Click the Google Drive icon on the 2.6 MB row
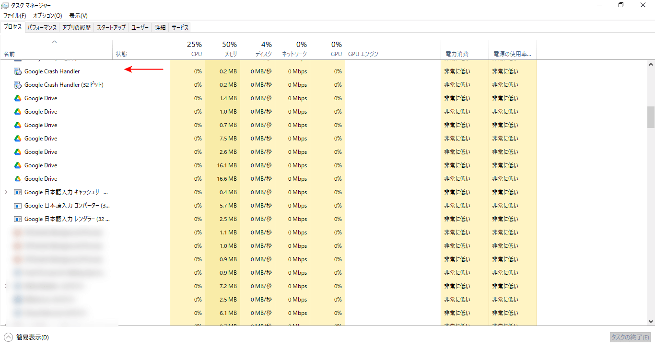Viewport: 655px width, 349px height. (18, 152)
